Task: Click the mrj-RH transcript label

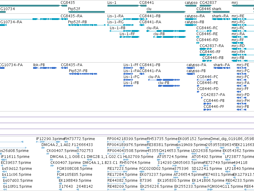Action: [x=238, y=52]
